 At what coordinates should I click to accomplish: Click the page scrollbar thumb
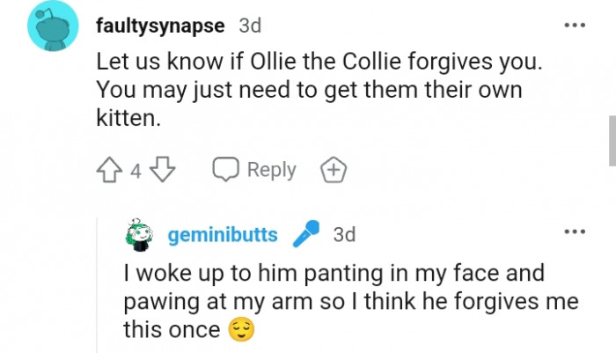[612, 139]
